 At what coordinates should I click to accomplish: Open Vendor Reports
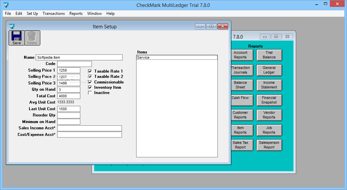(x=269, y=115)
